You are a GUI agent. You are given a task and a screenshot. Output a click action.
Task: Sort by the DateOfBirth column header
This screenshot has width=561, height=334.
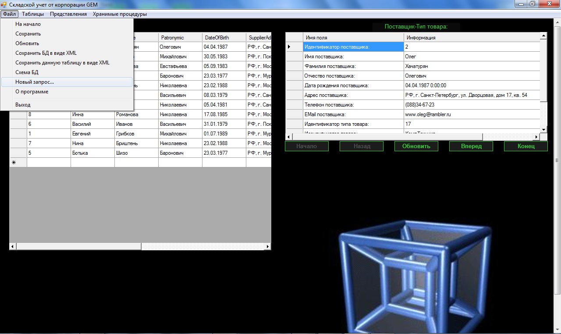pos(224,38)
